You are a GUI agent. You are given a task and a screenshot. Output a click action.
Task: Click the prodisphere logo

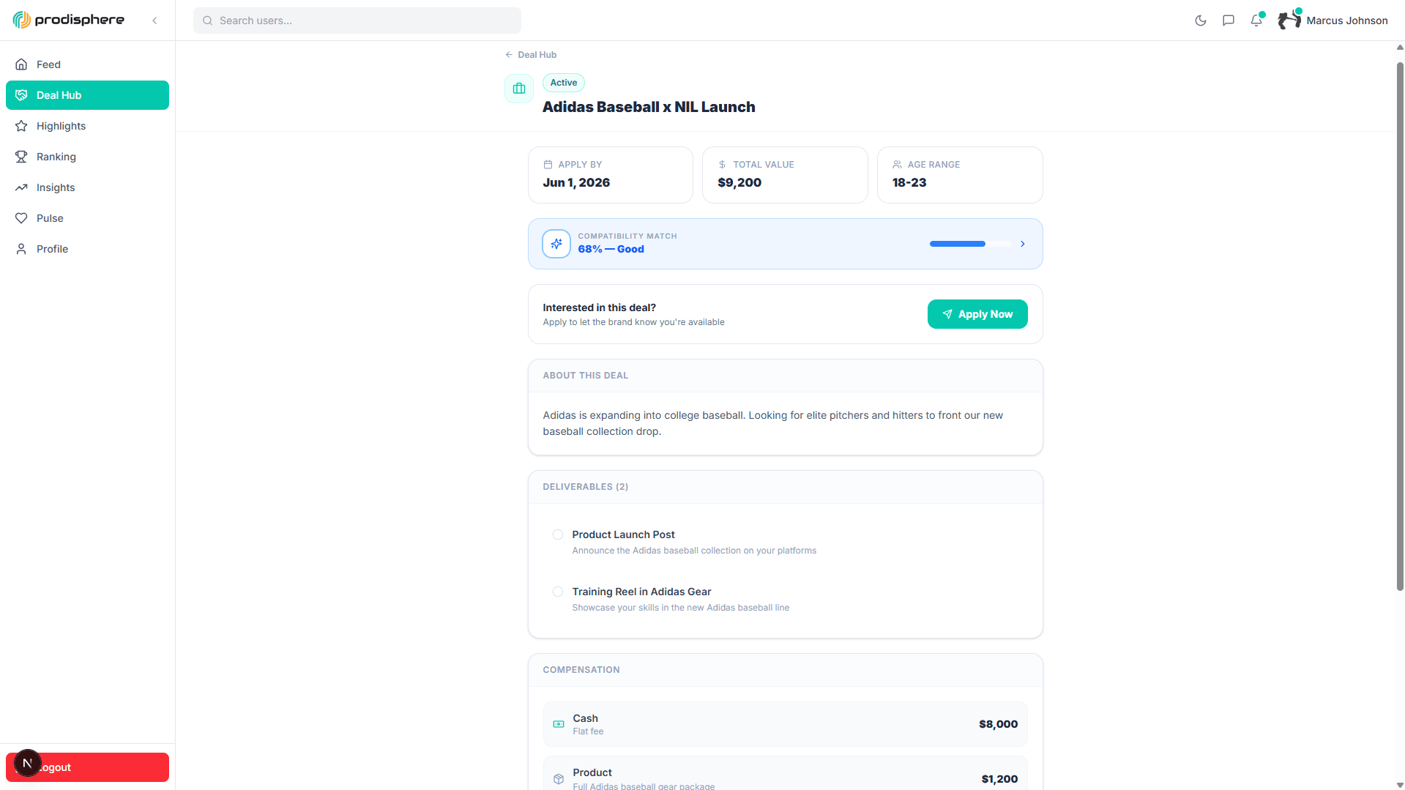[68, 19]
